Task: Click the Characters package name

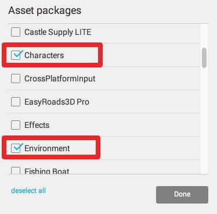Action: coord(44,55)
